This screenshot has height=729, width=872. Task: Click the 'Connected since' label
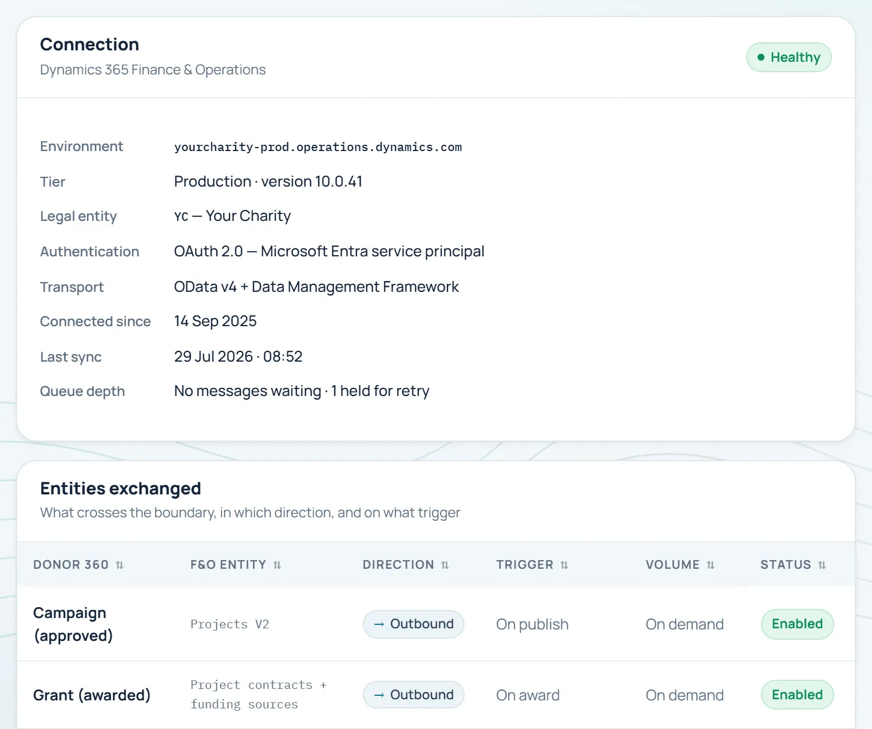95,322
